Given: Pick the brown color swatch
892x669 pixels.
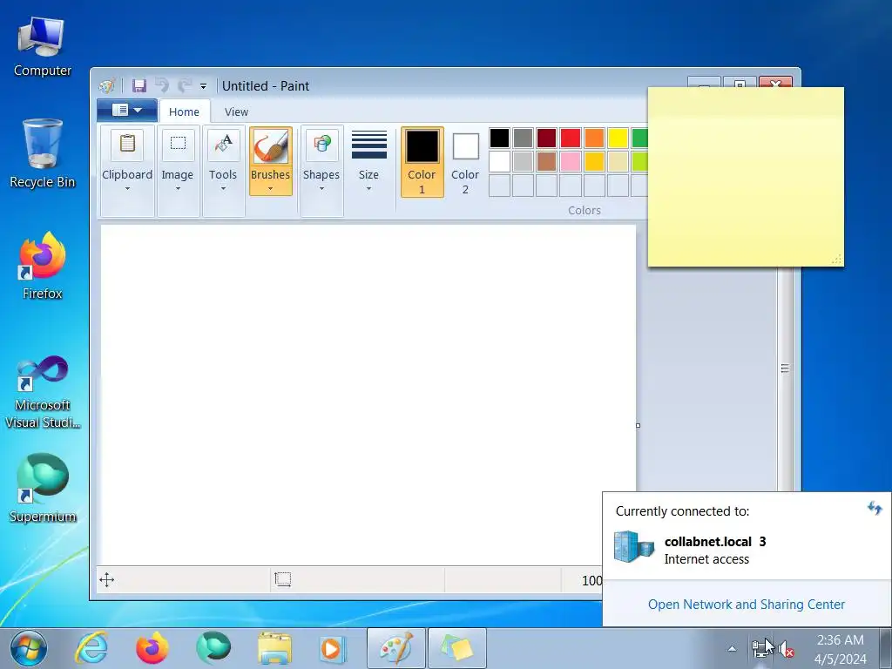Looking at the screenshot, I should pyautogui.click(x=547, y=161).
